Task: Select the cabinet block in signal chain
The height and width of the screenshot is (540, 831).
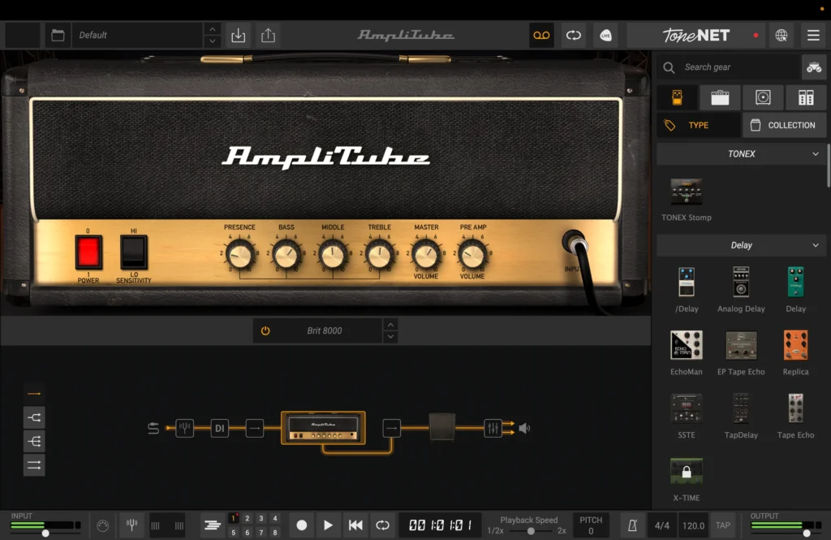Action: (441, 428)
